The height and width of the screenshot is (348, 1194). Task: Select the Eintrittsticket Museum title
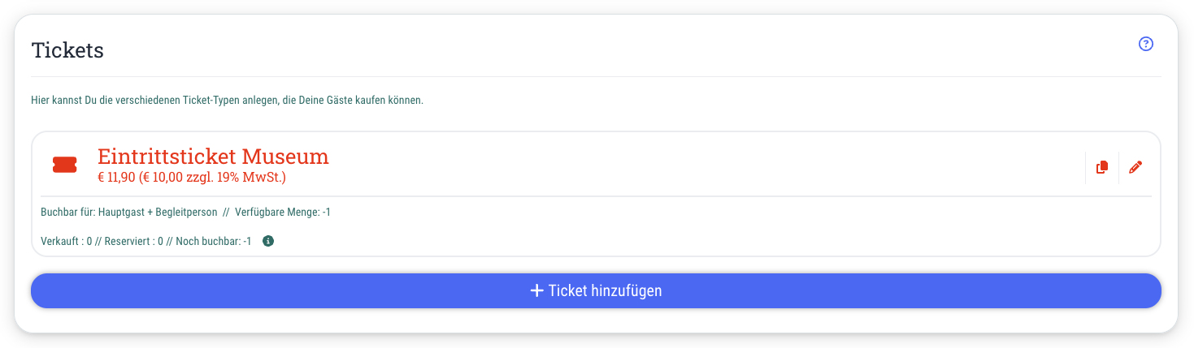point(213,157)
